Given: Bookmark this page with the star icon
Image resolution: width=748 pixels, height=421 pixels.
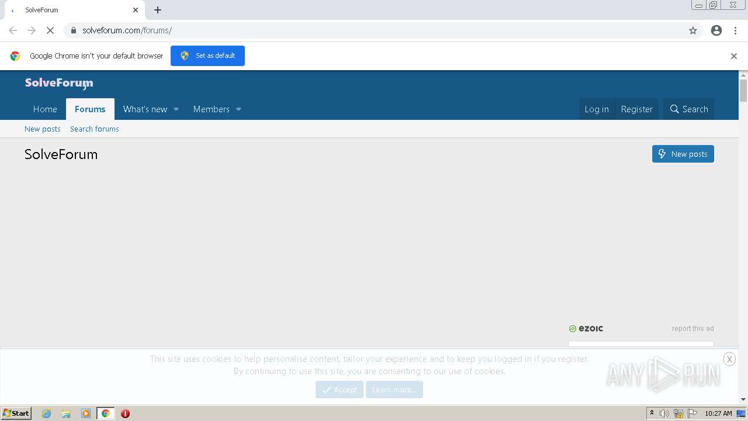Looking at the screenshot, I should click(693, 30).
